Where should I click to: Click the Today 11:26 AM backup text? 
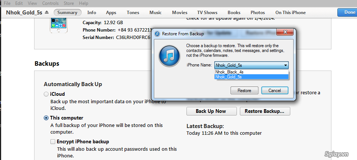224,133
